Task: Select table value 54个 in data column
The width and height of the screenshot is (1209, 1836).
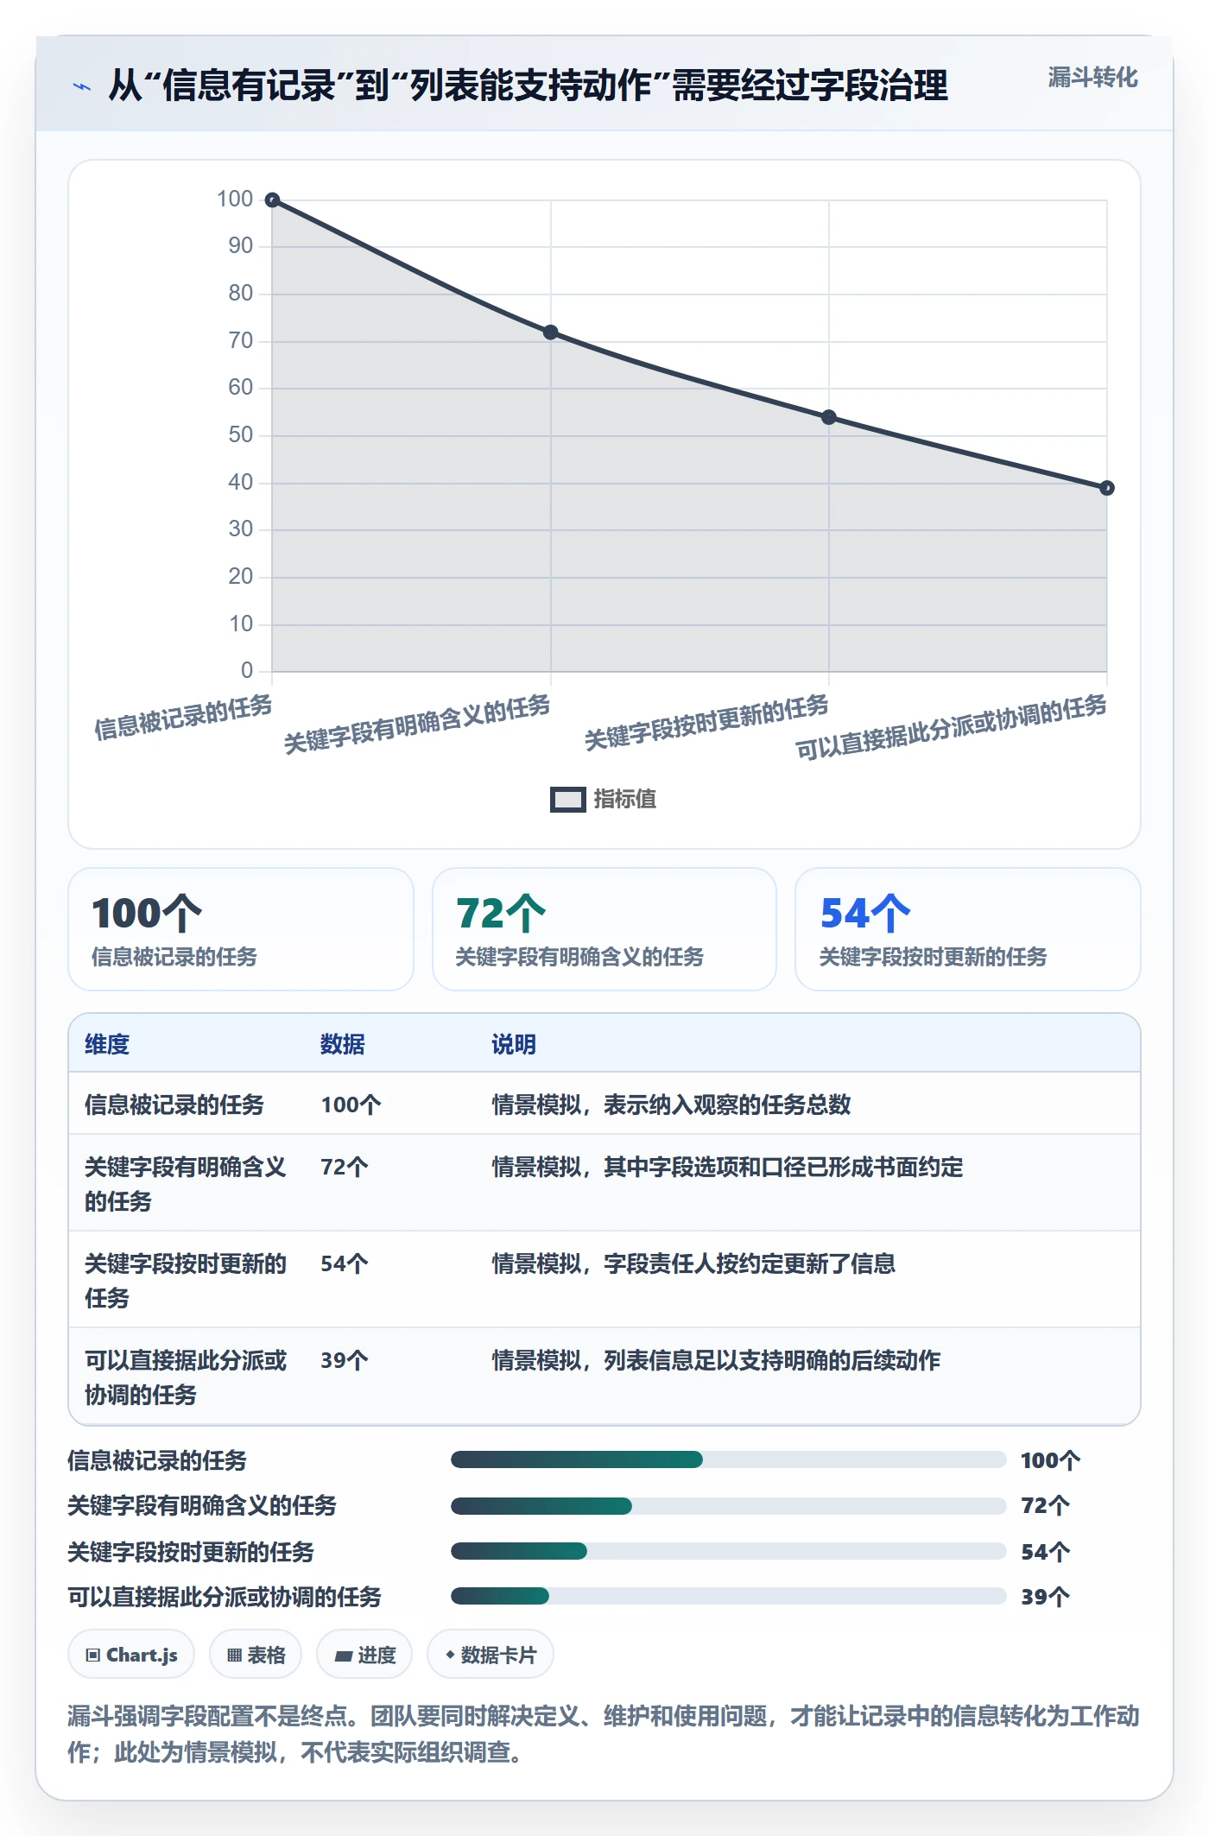Action: 345,1263
